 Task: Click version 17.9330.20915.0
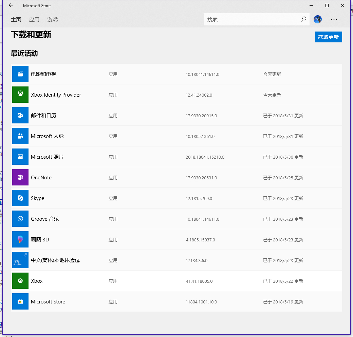click(x=201, y=116)
